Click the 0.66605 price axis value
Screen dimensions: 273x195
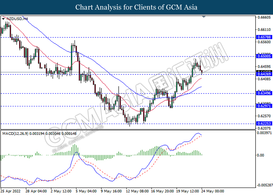point(264,17)
